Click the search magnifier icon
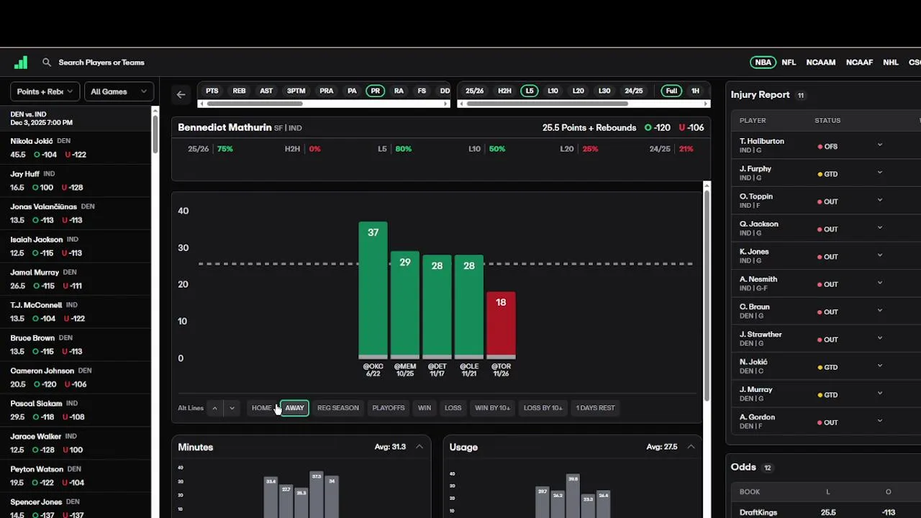This screenshot has height=518, width=921. click(x=47, y=63)
